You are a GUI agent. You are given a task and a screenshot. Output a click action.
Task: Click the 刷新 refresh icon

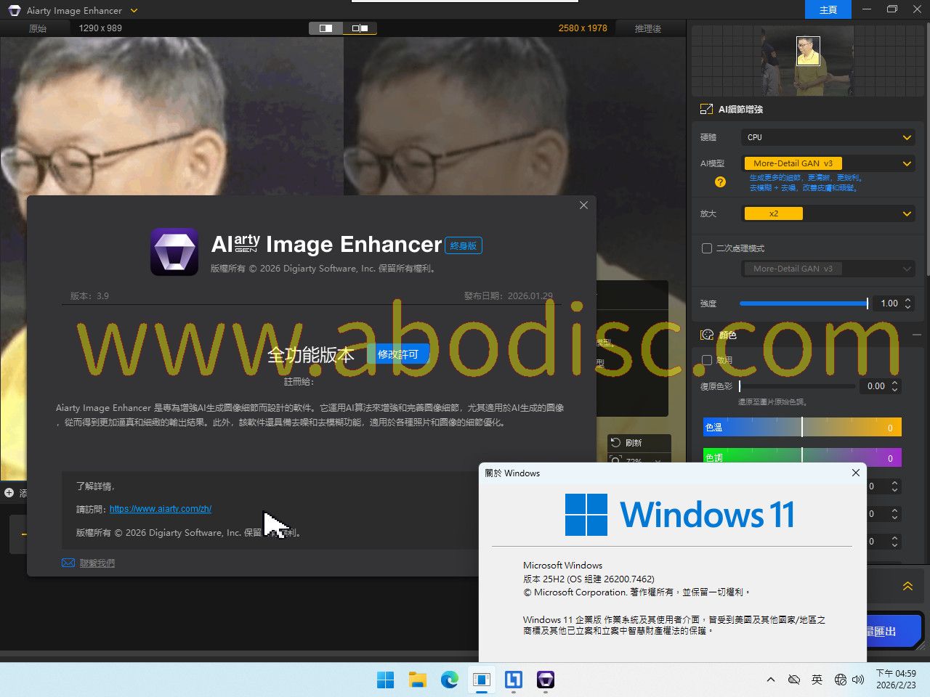616,442
